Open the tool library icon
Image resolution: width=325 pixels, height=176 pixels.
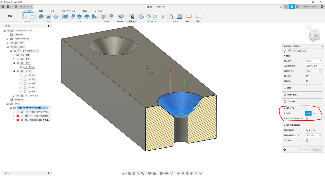coord(172,17)
